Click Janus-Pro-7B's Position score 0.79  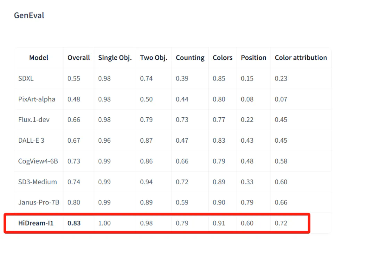tap(247, 202)
